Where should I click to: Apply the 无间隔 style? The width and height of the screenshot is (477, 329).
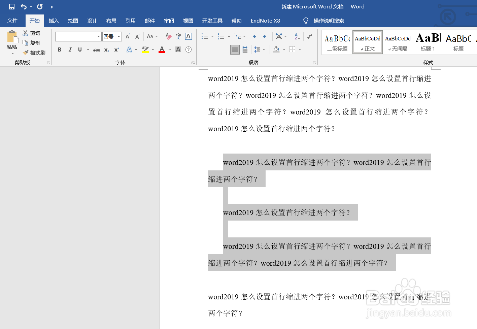[x=398, y=42]
